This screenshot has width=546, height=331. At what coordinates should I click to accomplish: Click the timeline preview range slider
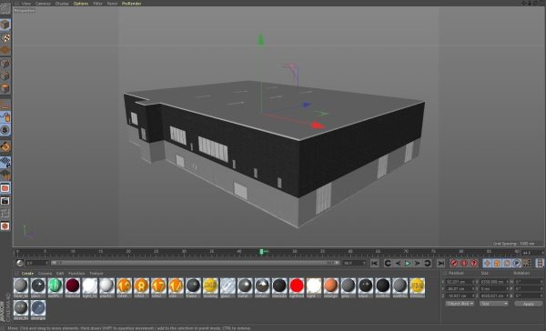195,263
